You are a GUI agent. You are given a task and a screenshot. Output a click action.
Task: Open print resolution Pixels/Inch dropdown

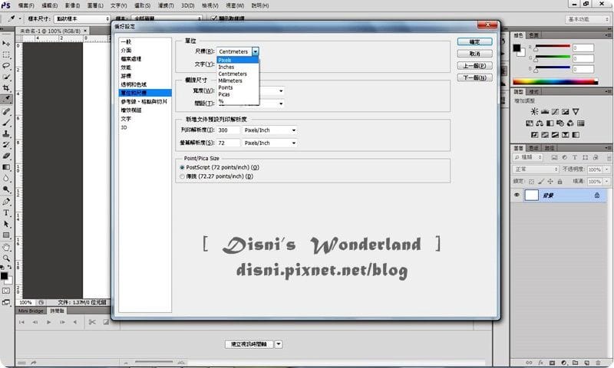pos(269,130)
